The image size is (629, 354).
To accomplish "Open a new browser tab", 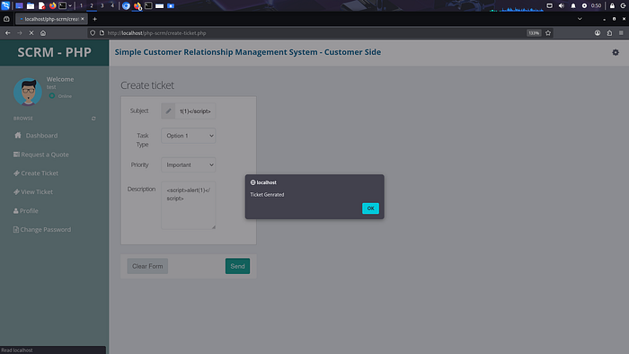I will 94,19.
